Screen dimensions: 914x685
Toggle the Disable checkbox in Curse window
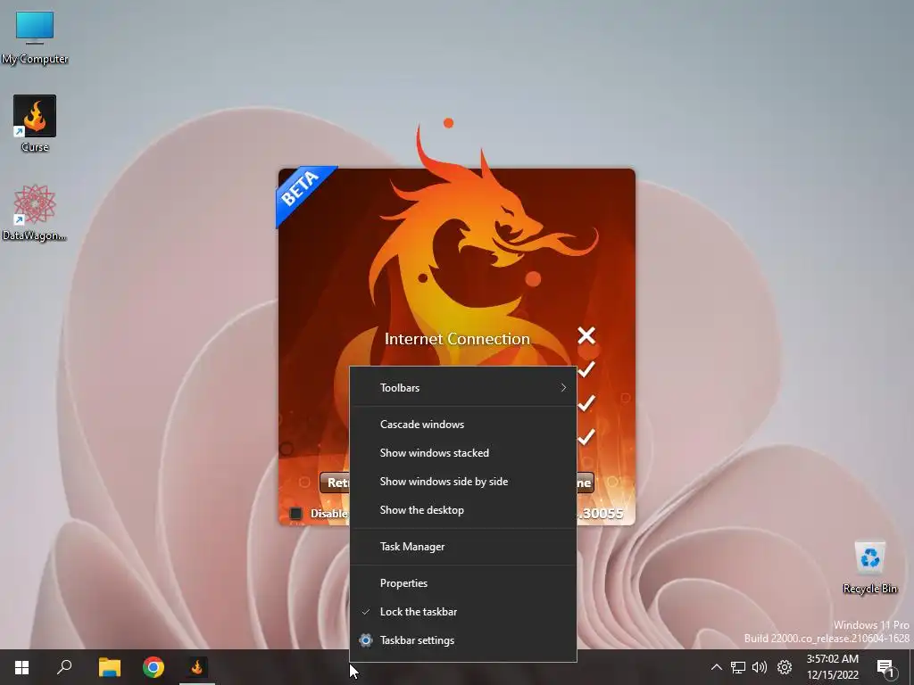point(296,513)
